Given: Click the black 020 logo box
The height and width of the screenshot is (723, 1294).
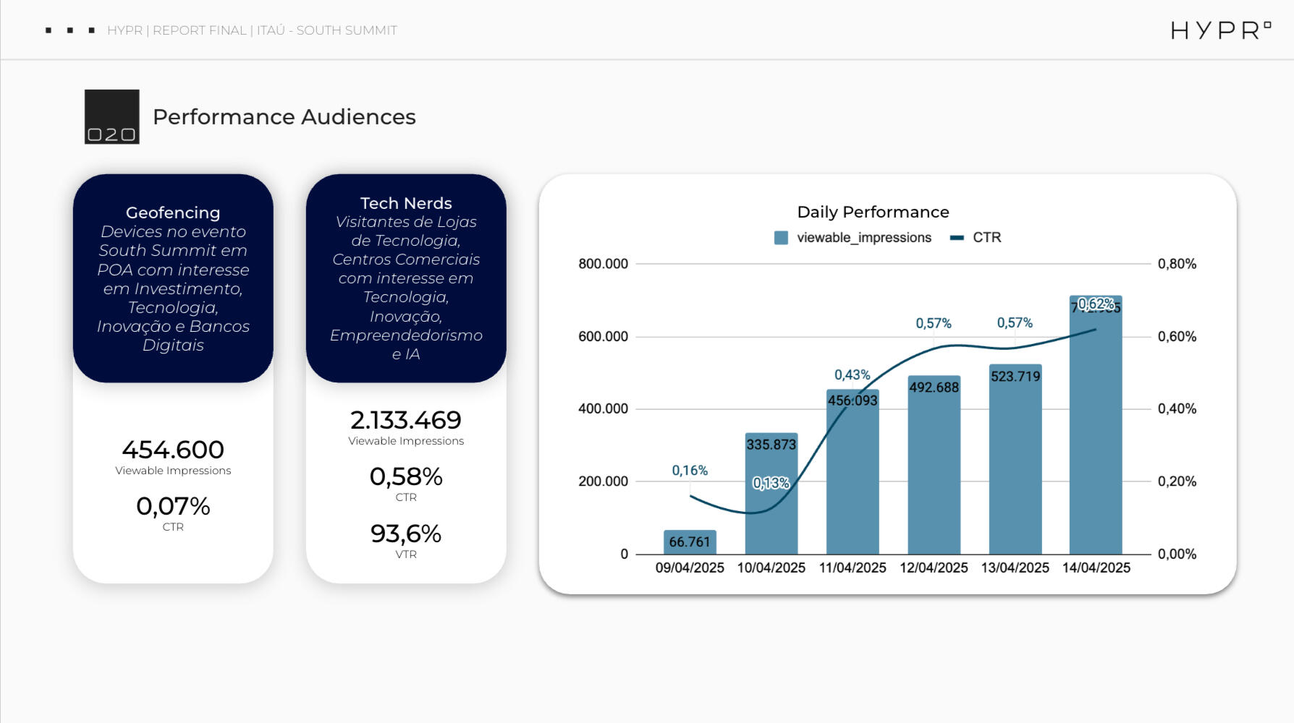Looking at the screenshot, I should coord(111,116).
